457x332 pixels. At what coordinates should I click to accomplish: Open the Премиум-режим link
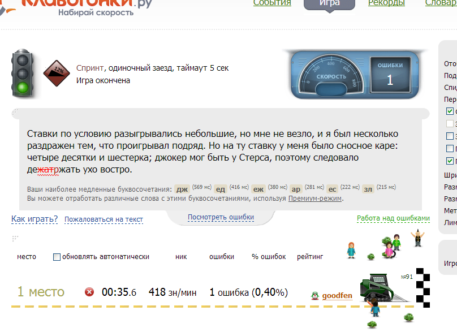315,199
